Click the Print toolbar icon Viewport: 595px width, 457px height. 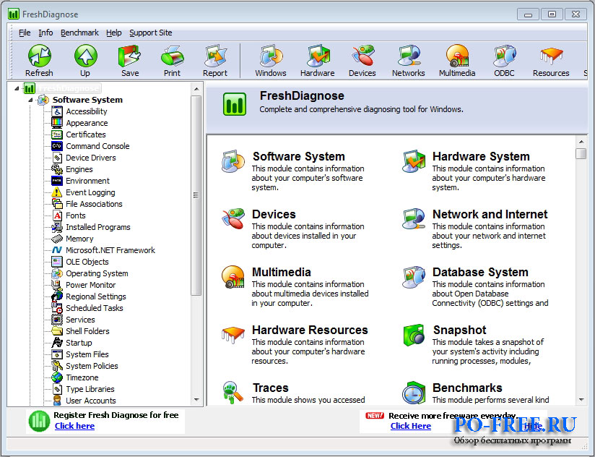(x=172, y=56)
